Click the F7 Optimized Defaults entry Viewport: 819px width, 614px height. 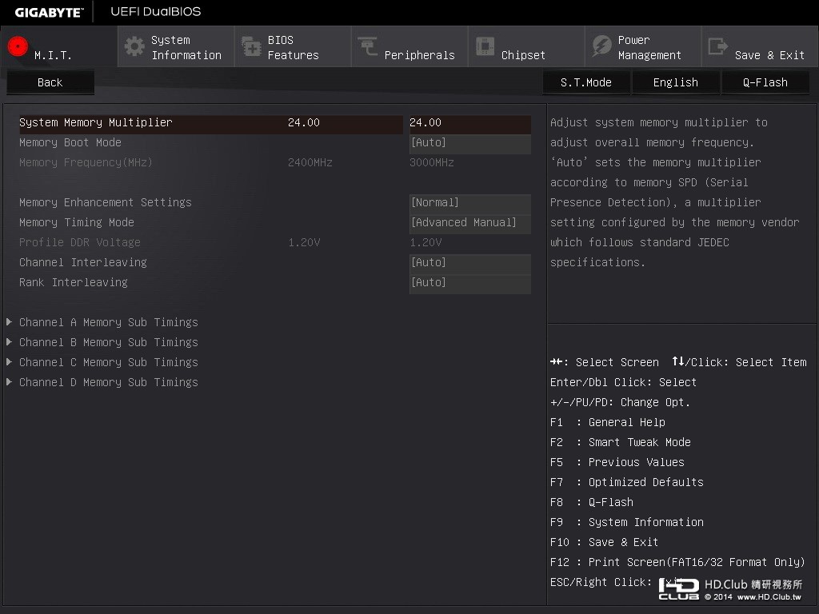[x=627, y=482]
